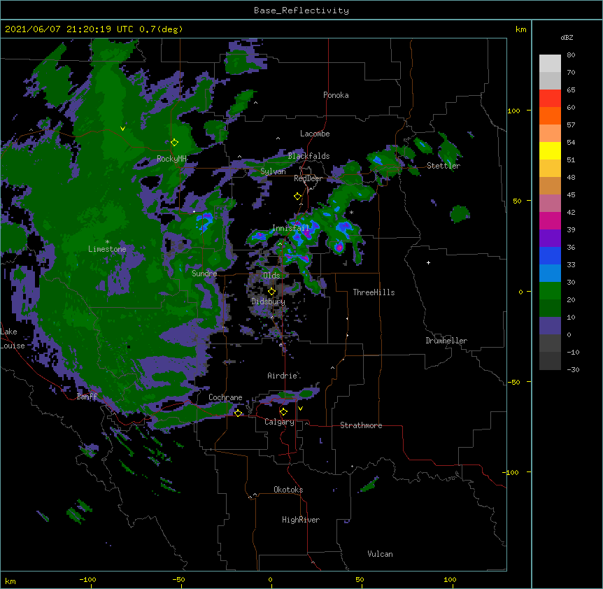
Task: Click the Calgary city label
Action: point(279,422)
